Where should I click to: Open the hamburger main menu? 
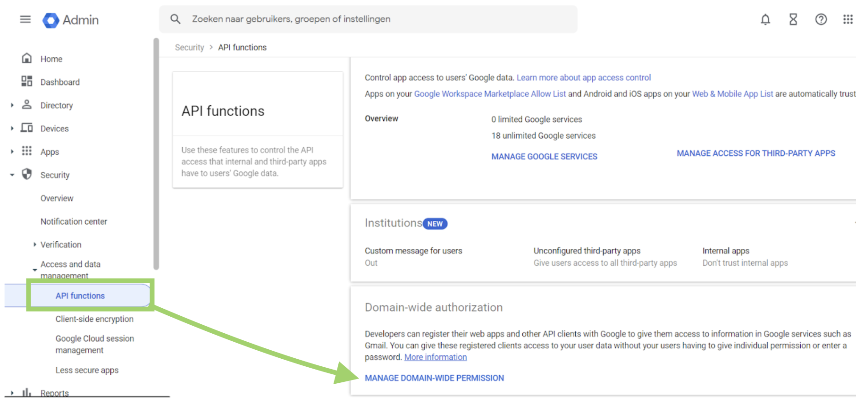25,19
